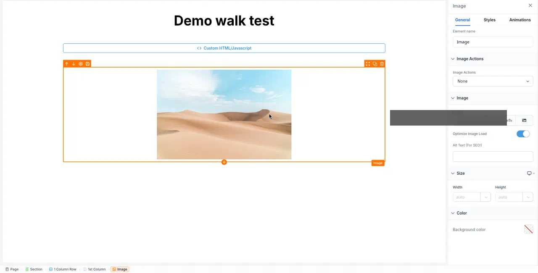The image size is (538, 273).
Task: Close the Image settings panel
Action: pos(530,5)
